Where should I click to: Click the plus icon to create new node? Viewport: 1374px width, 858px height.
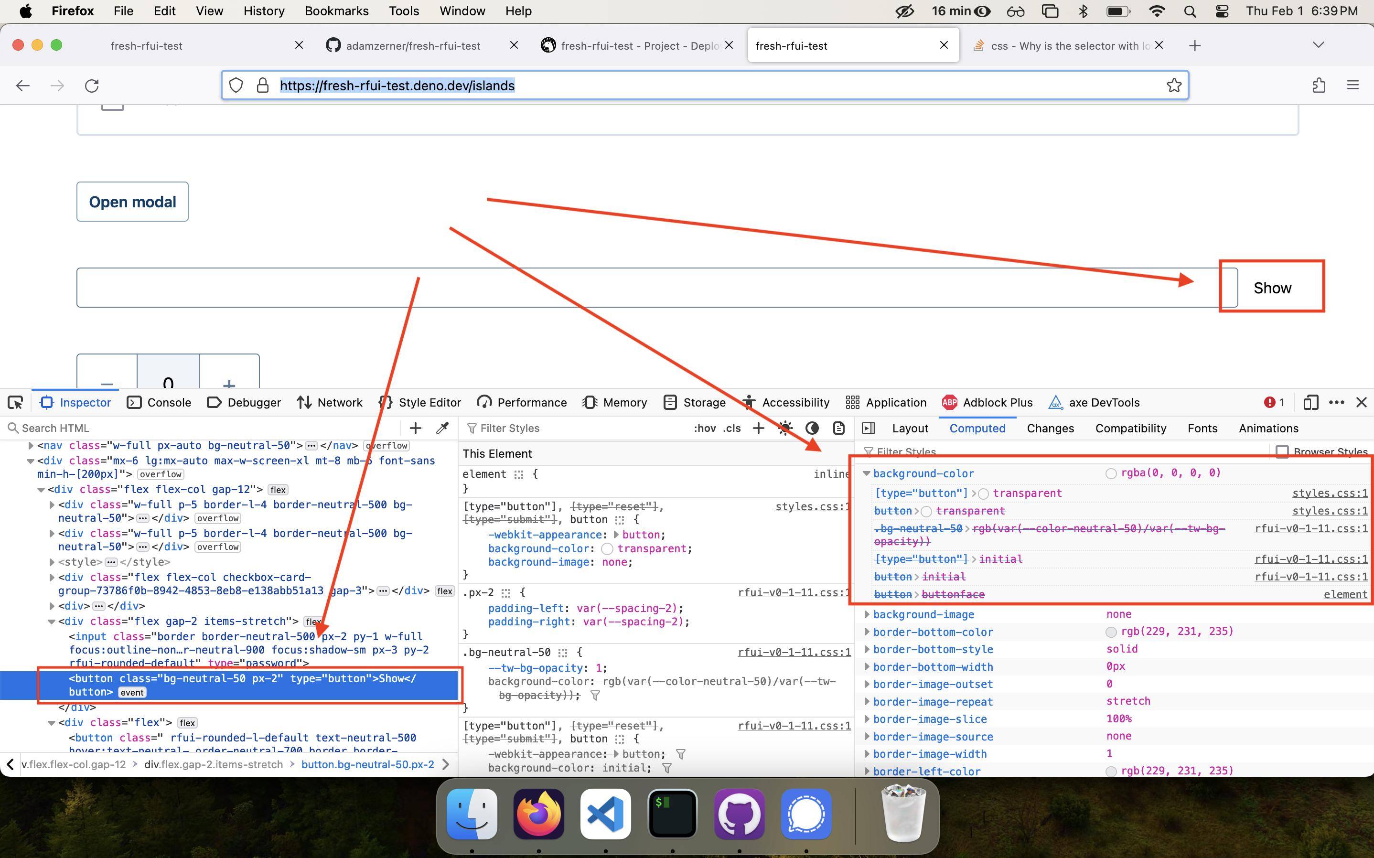tap(415, 428)
